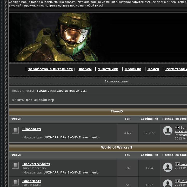Screen dimensions: 187x187
Task: Click the topic count 74
Action: (x=128, y=168)
